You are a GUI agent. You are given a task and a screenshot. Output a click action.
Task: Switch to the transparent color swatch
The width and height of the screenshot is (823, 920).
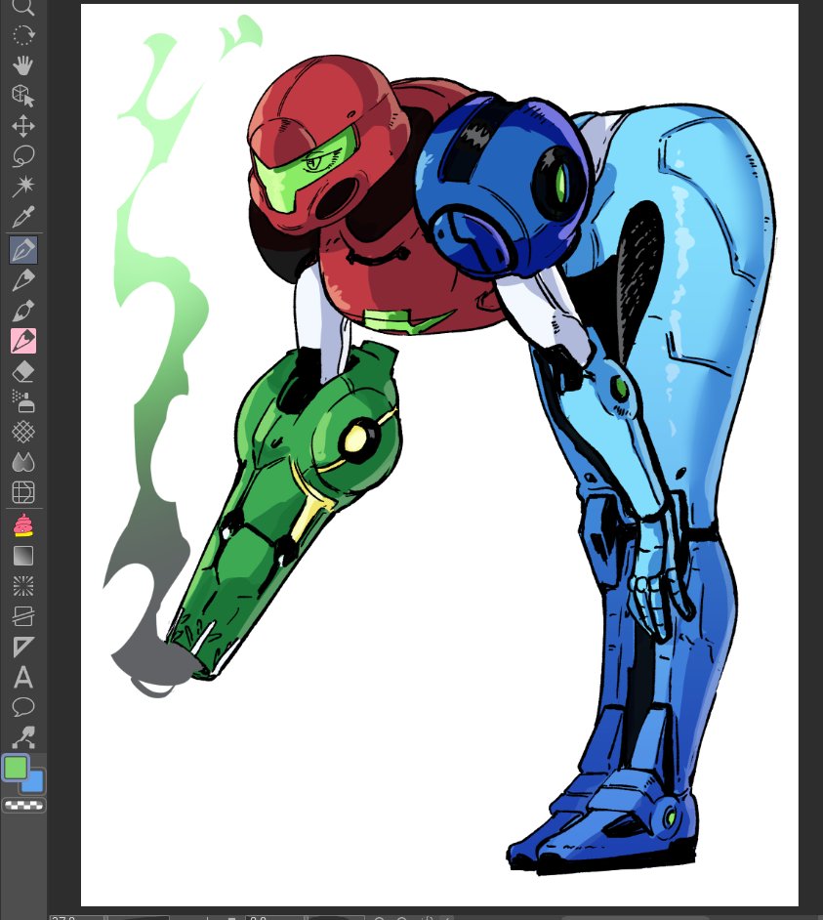(x=24, y=806)
